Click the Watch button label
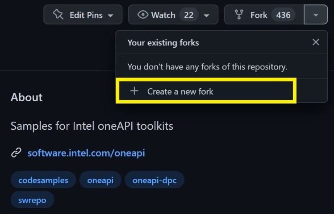The image size is (334, 214). [x=163, y=15]
